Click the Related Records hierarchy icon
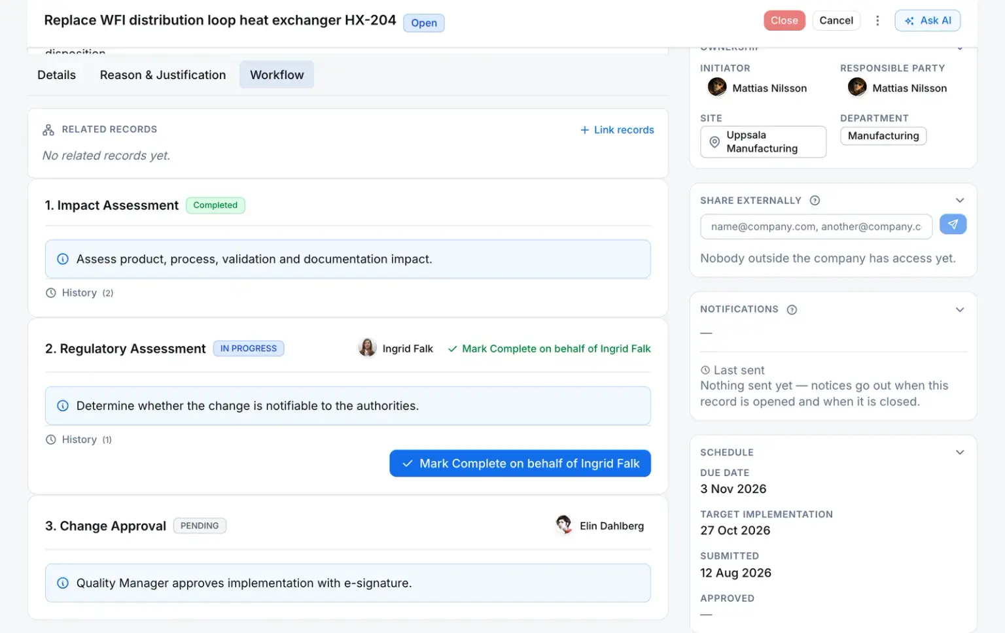The width and height of the screenshot is (1005, 633). (48, 130)
